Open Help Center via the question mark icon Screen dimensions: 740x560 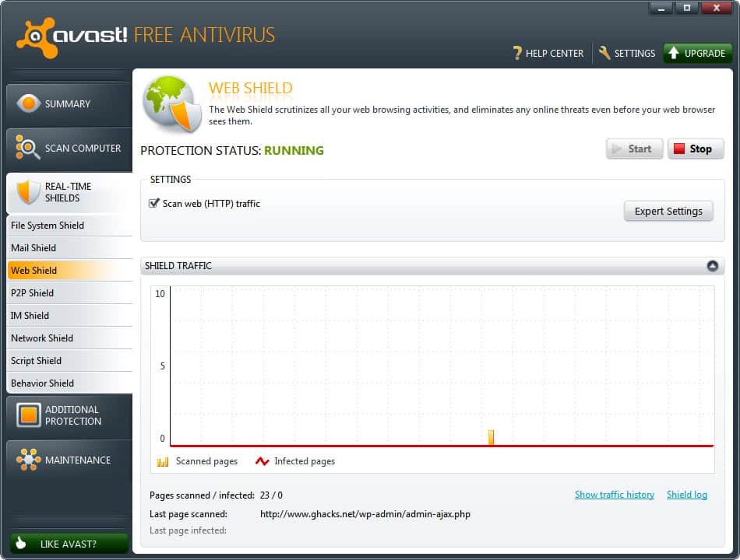pyautogui.click(x=516, y=53)
